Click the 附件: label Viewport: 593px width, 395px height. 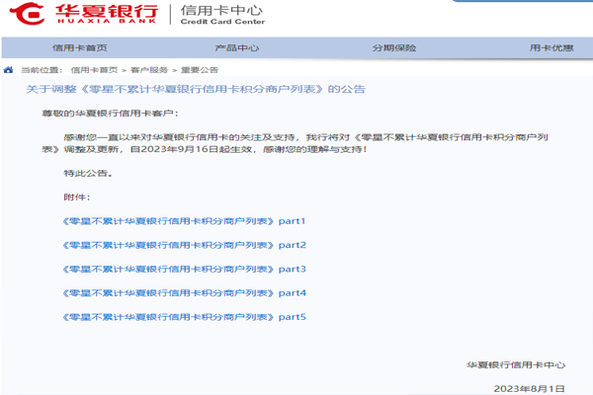point(77,197)
